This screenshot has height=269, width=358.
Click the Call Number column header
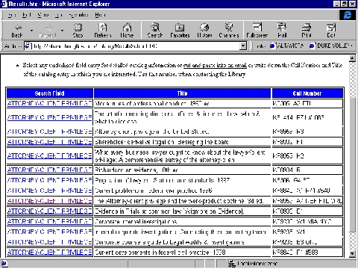[x=307, y=93]
